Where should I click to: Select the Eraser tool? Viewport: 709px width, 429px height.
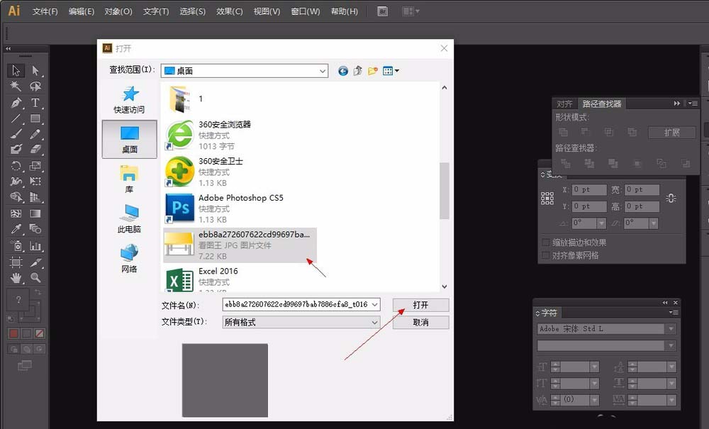click(x=35, y=149)
